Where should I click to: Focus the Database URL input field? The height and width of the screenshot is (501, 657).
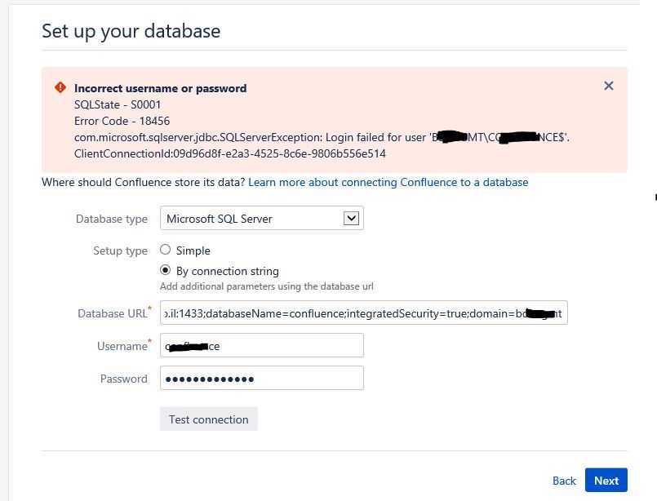click(363, 313)
